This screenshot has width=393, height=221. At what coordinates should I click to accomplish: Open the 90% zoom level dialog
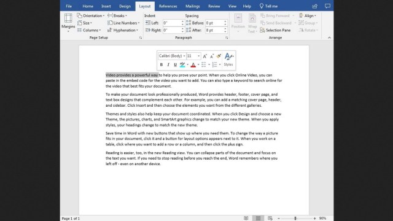coord(322,219)
